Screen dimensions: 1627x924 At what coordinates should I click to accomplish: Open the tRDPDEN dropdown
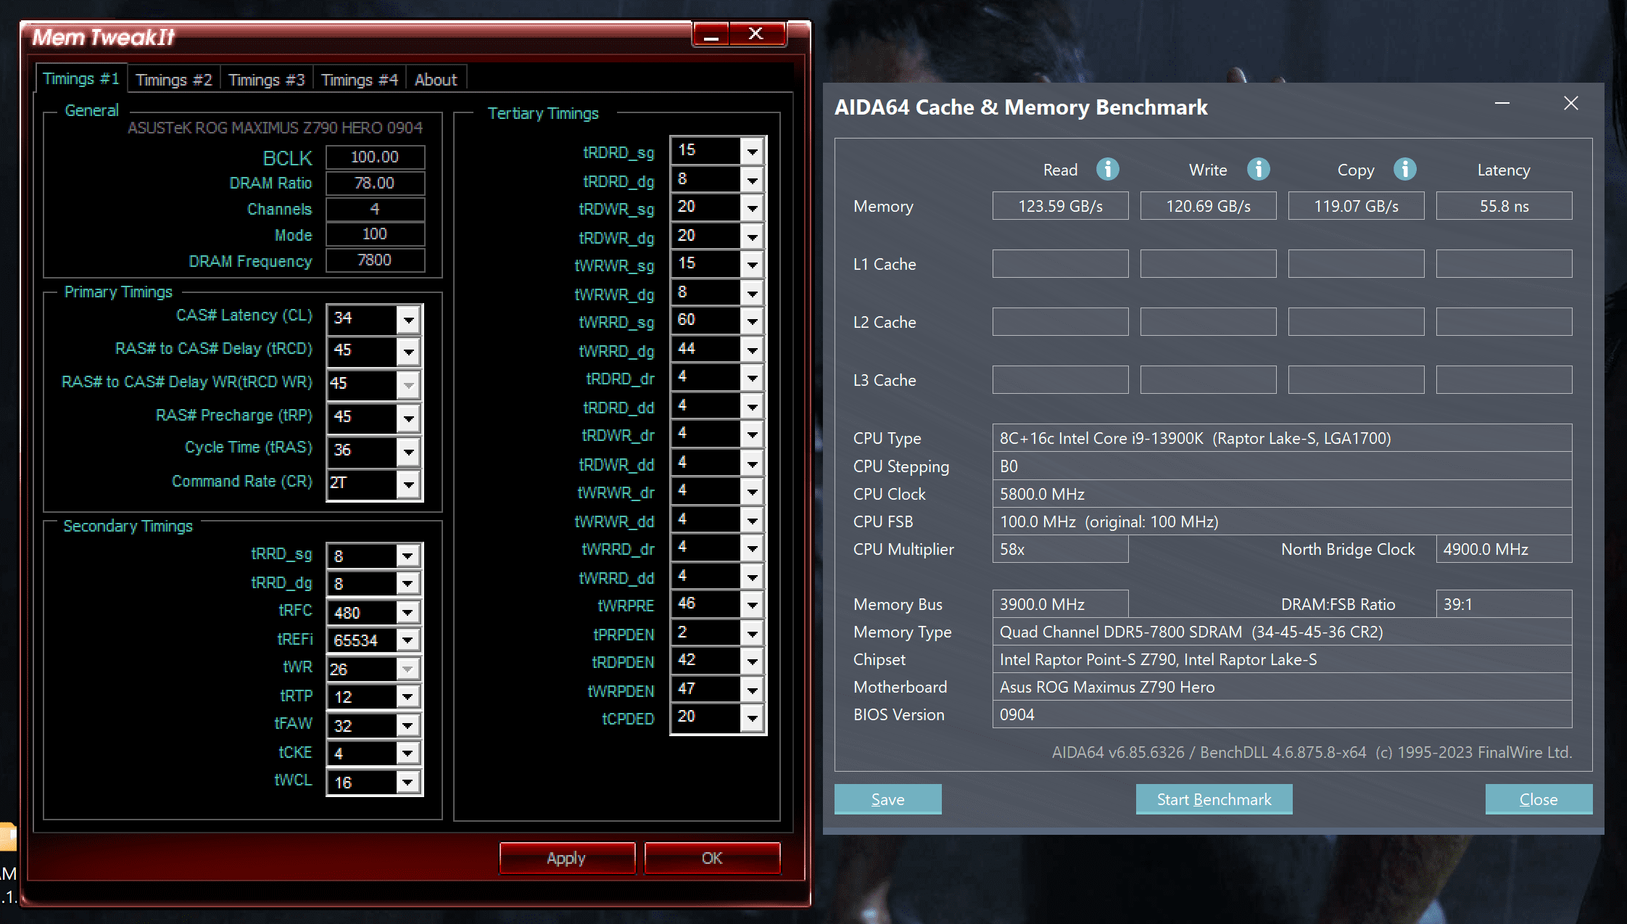[753, 661]
